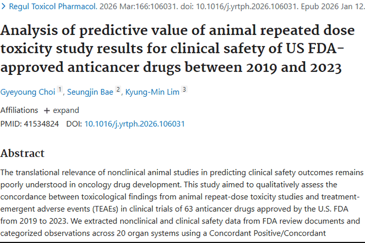Follow the DOI link below the authors
The width and height of the screenshot is (365, 243).
click(x=134, y=124)
